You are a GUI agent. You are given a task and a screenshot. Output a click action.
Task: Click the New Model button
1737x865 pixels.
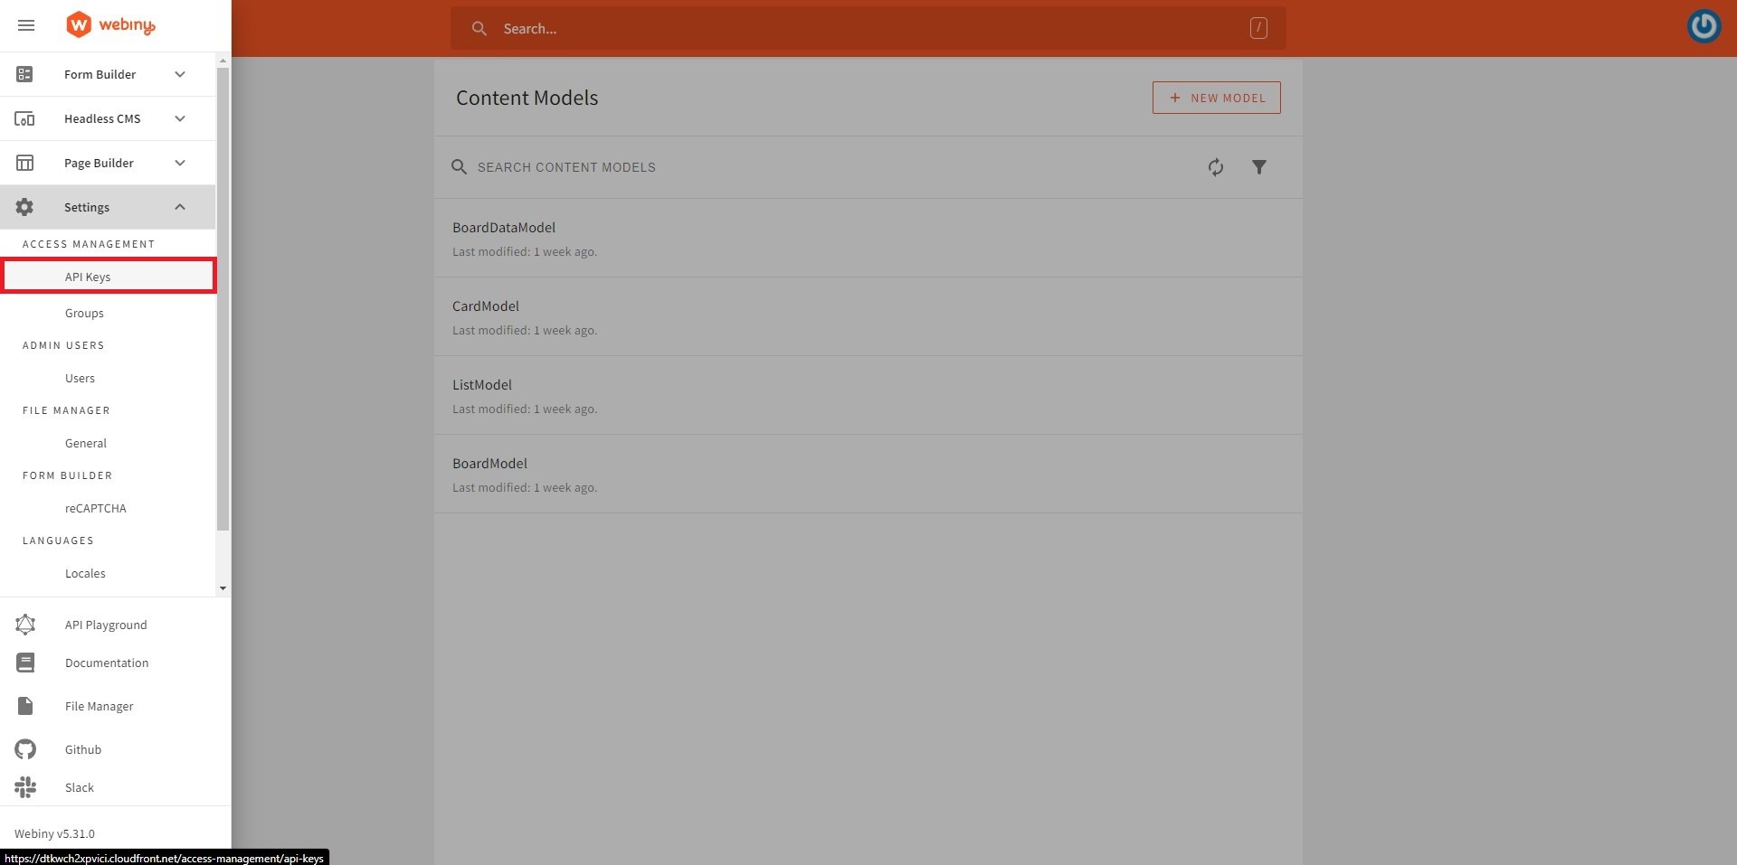pyautogui.click(x=1216, y=98)
